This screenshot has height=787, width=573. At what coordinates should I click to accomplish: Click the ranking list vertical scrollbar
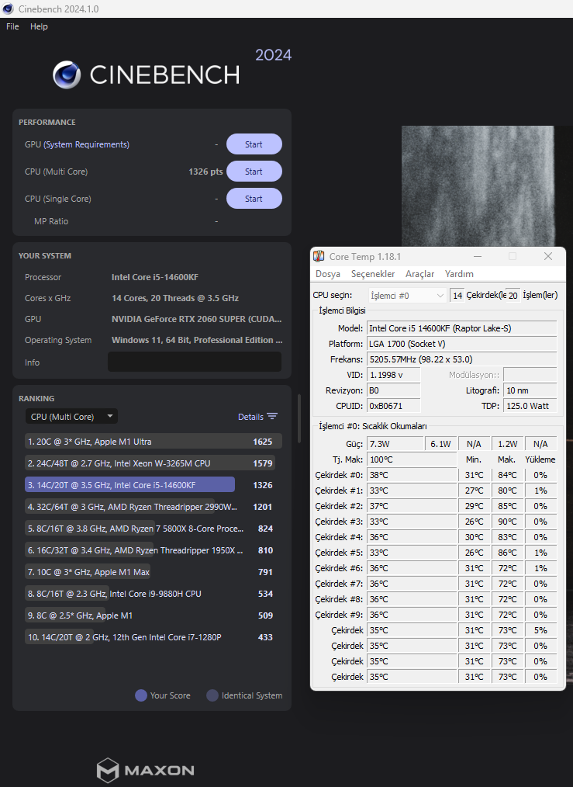299,418
